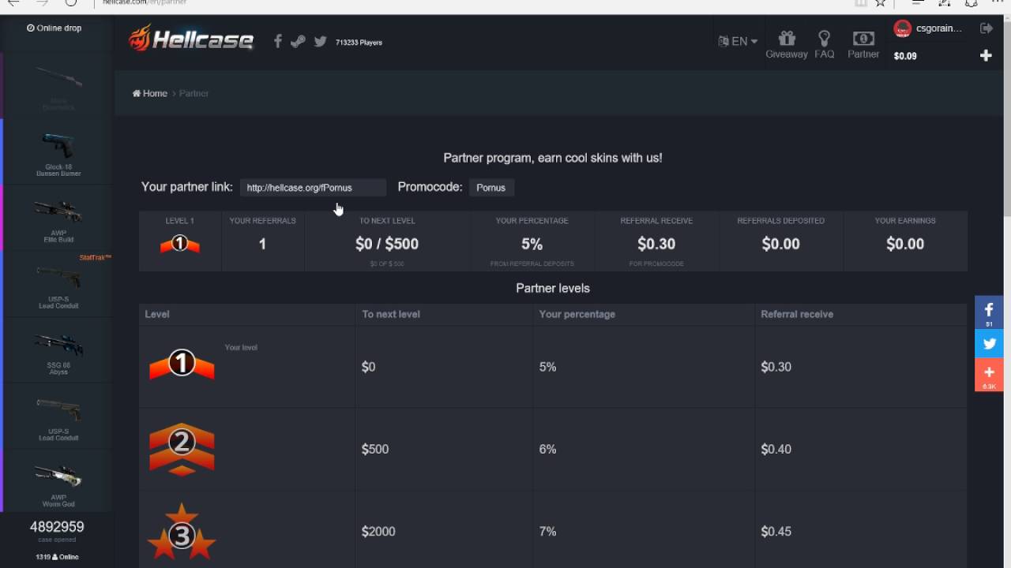1011x568 pixels.
Task: Click the csgorain user avatar
Action: [x=902, y=29]
